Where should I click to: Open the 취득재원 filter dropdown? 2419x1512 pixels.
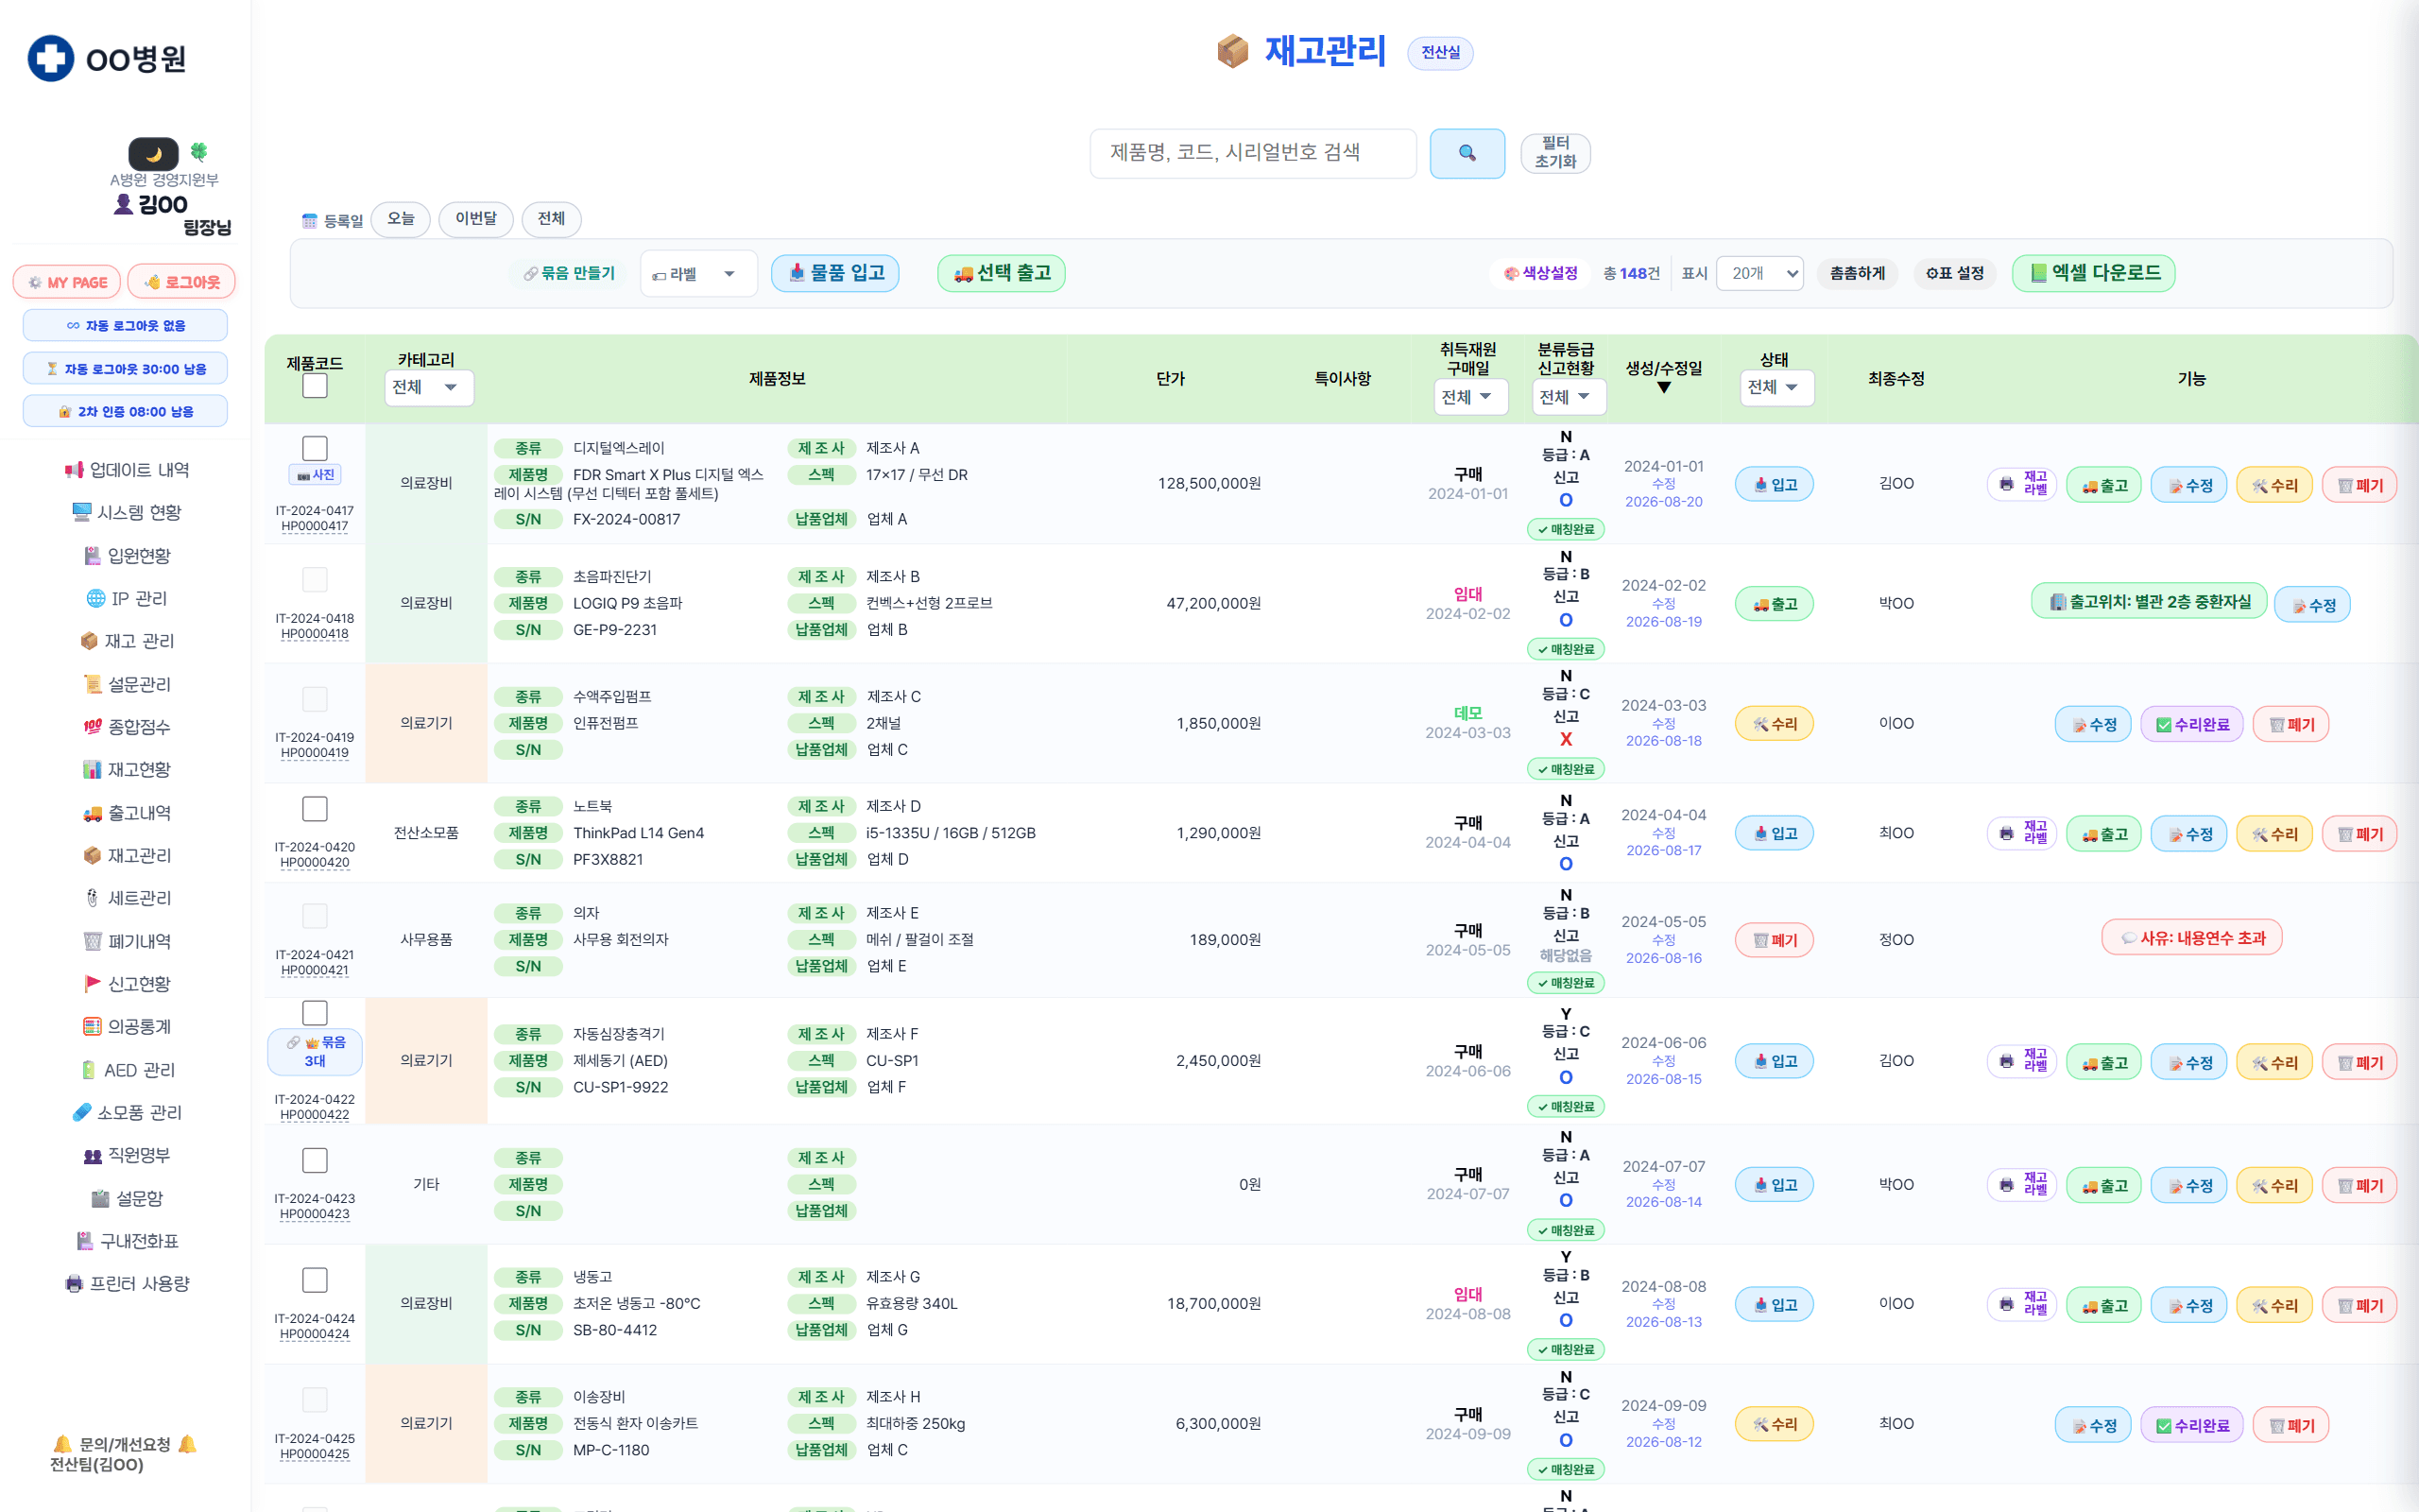pos(1469,397)
